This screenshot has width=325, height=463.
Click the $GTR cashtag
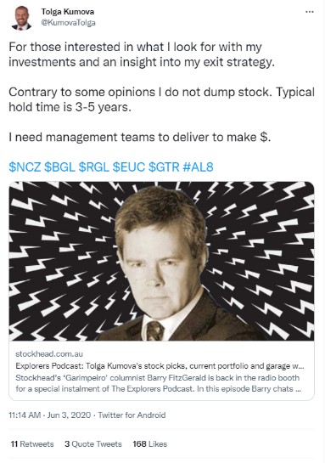click(164, 167)
